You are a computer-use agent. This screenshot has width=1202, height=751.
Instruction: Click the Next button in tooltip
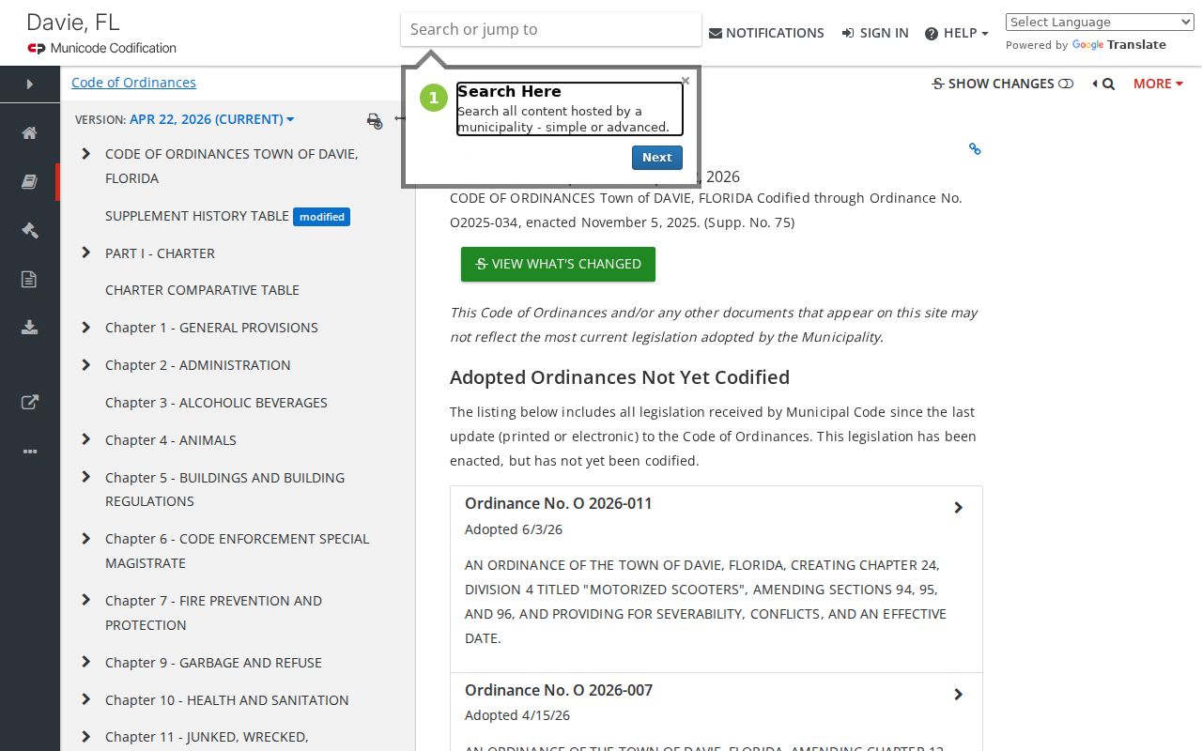click(656, 158)
